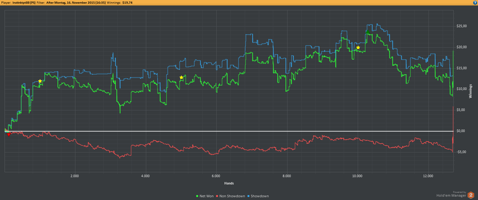This screenshot has width=478, height=200.
Task: Click the red down-triangle low marker
Action: [x=9, y=134]
